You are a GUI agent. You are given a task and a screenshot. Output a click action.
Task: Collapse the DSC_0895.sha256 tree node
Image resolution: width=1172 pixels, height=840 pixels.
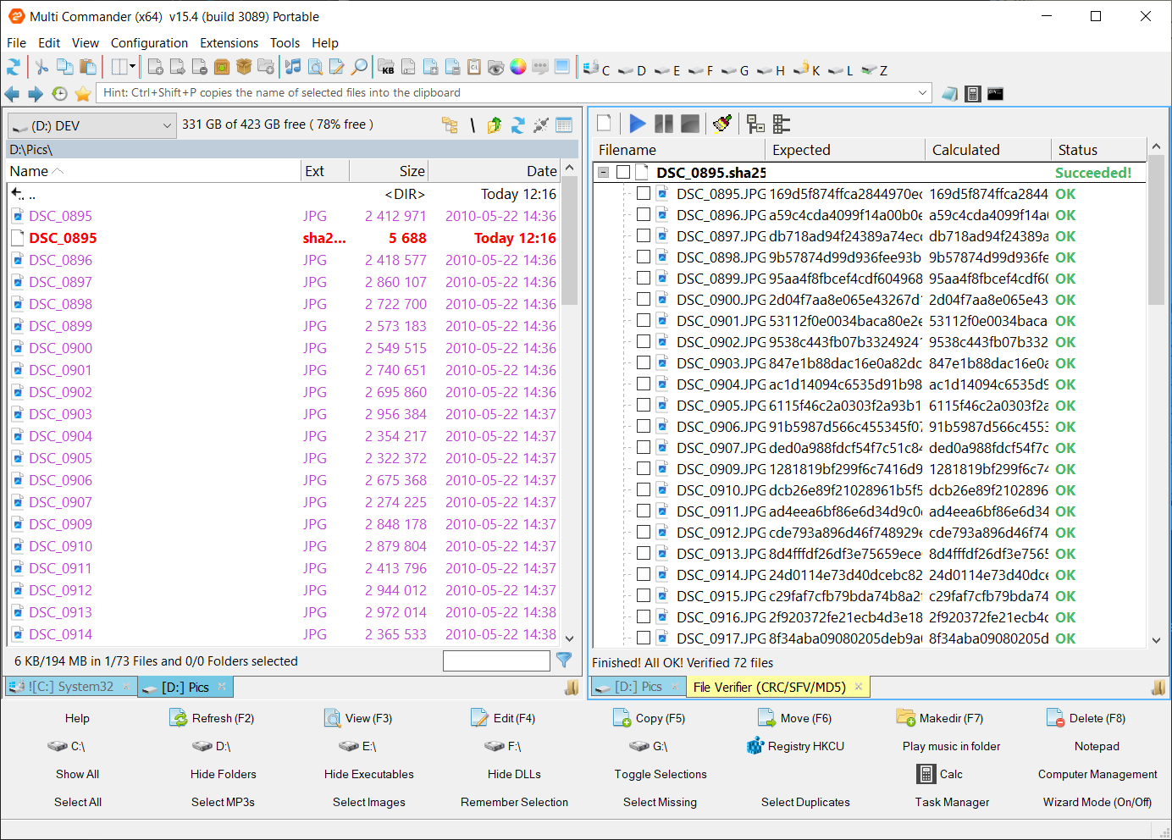pos(603,173)
